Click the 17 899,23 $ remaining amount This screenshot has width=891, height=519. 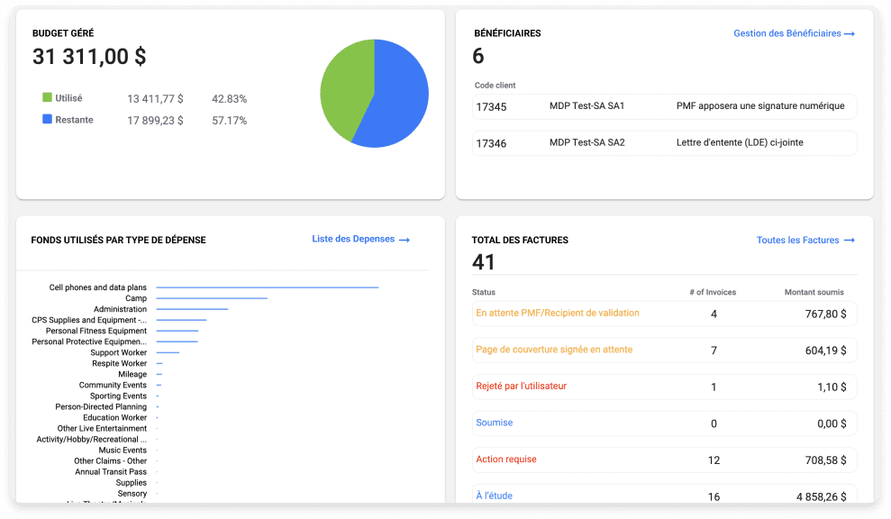(155, 121)
